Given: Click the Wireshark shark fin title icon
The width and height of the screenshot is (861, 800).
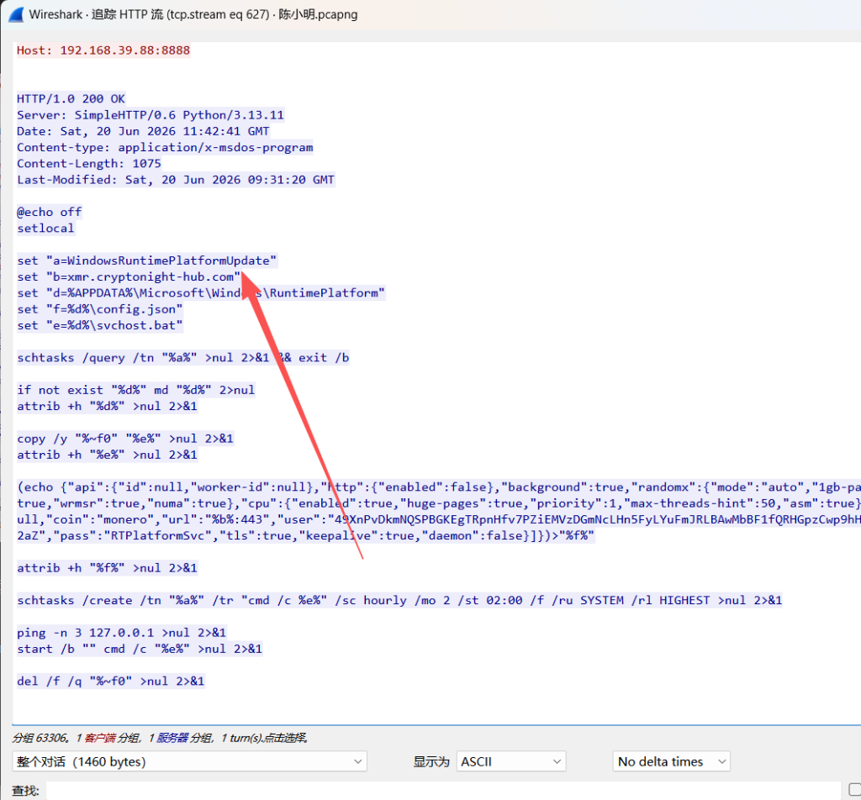Looking at the screenshot, I should (x=16, y=14).
